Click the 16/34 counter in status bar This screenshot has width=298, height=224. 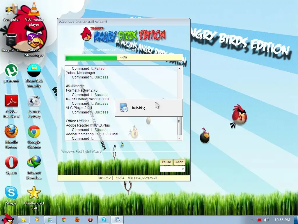pos(120,178)
